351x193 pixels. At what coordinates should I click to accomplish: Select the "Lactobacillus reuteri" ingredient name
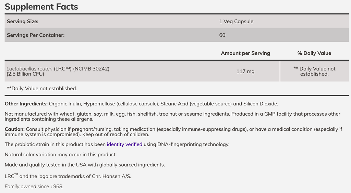pos(29,68)
